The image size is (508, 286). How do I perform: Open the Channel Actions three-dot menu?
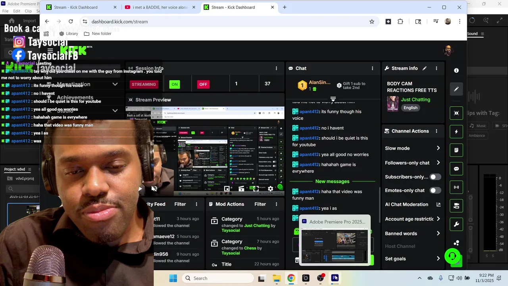point(437,131)
